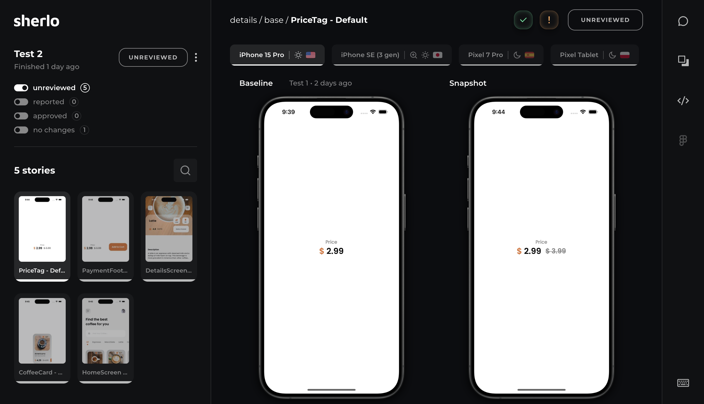Click the unreviewed count badge 5

click(x=85, y=88)
